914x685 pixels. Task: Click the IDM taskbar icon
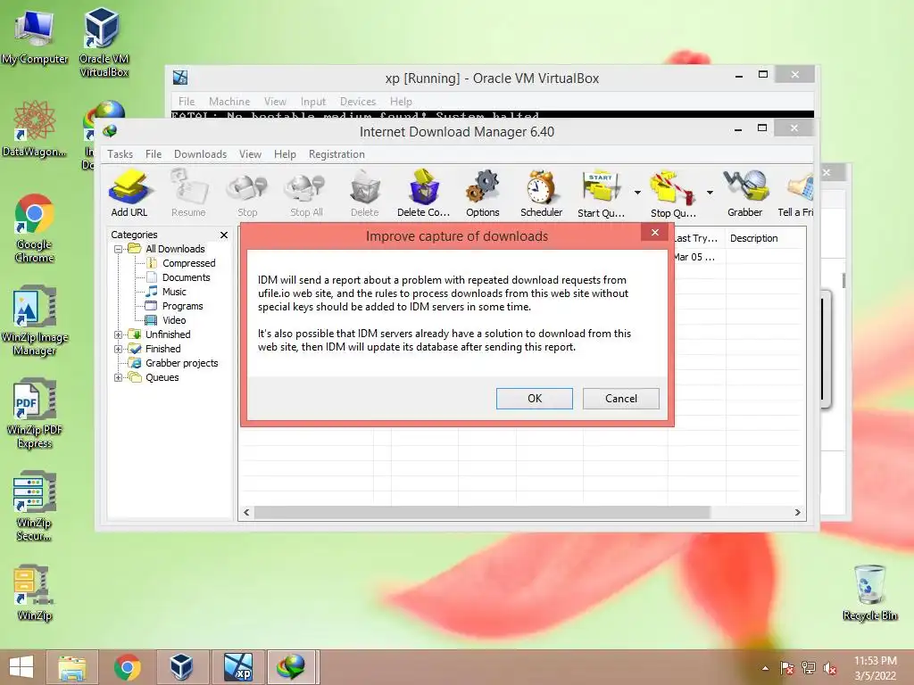click(x=292, y=667)
